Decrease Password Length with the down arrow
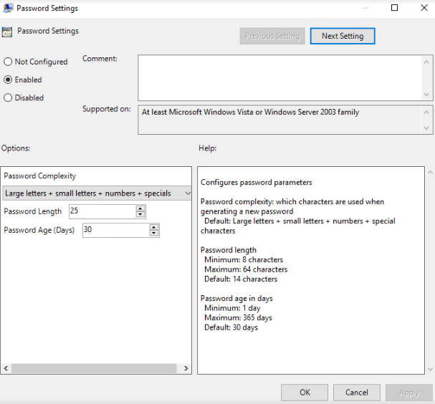Image resolution: width=435 pixels, height=404 pixels. [x=140, y=214]
